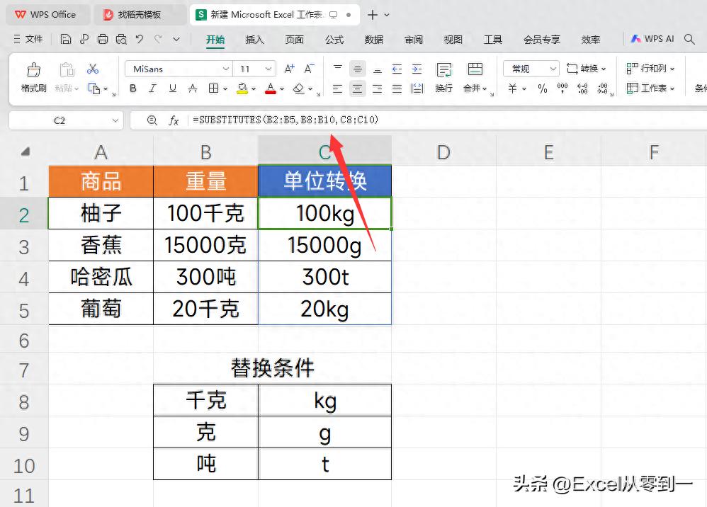Viewport: 707px width, 507px height.
Task: Click the Strikethrough icon
Action: (x=193, y=89)
